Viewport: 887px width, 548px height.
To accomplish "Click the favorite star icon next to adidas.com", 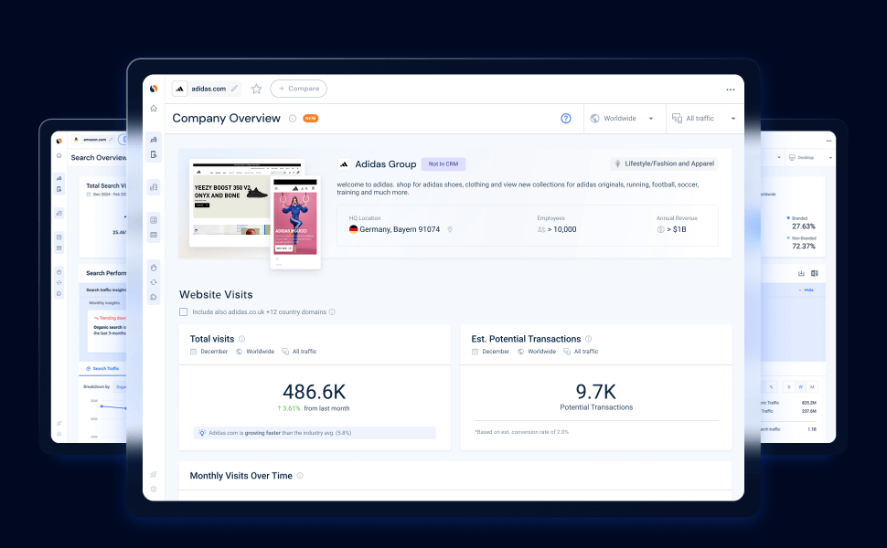I will coord(256,89).
